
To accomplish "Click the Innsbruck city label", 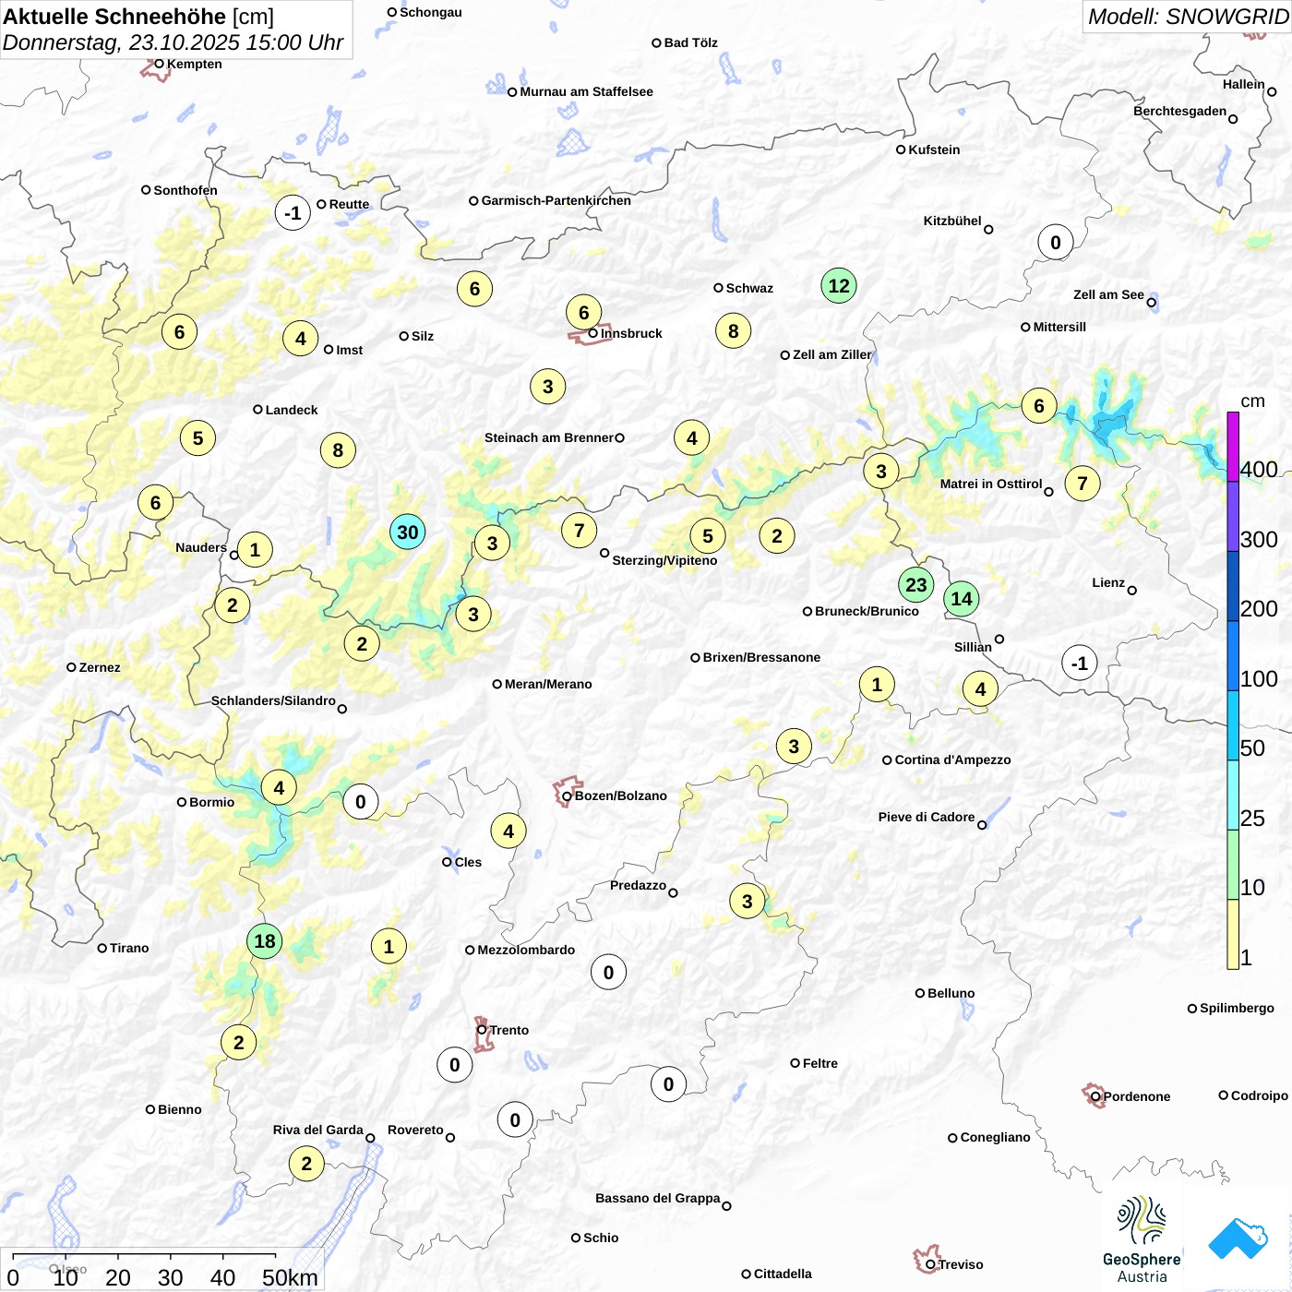I will point(631,333).
